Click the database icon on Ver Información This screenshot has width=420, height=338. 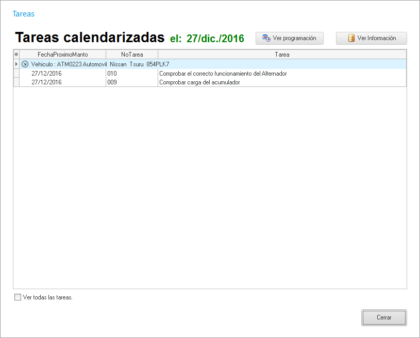click(x=351, y=38)
